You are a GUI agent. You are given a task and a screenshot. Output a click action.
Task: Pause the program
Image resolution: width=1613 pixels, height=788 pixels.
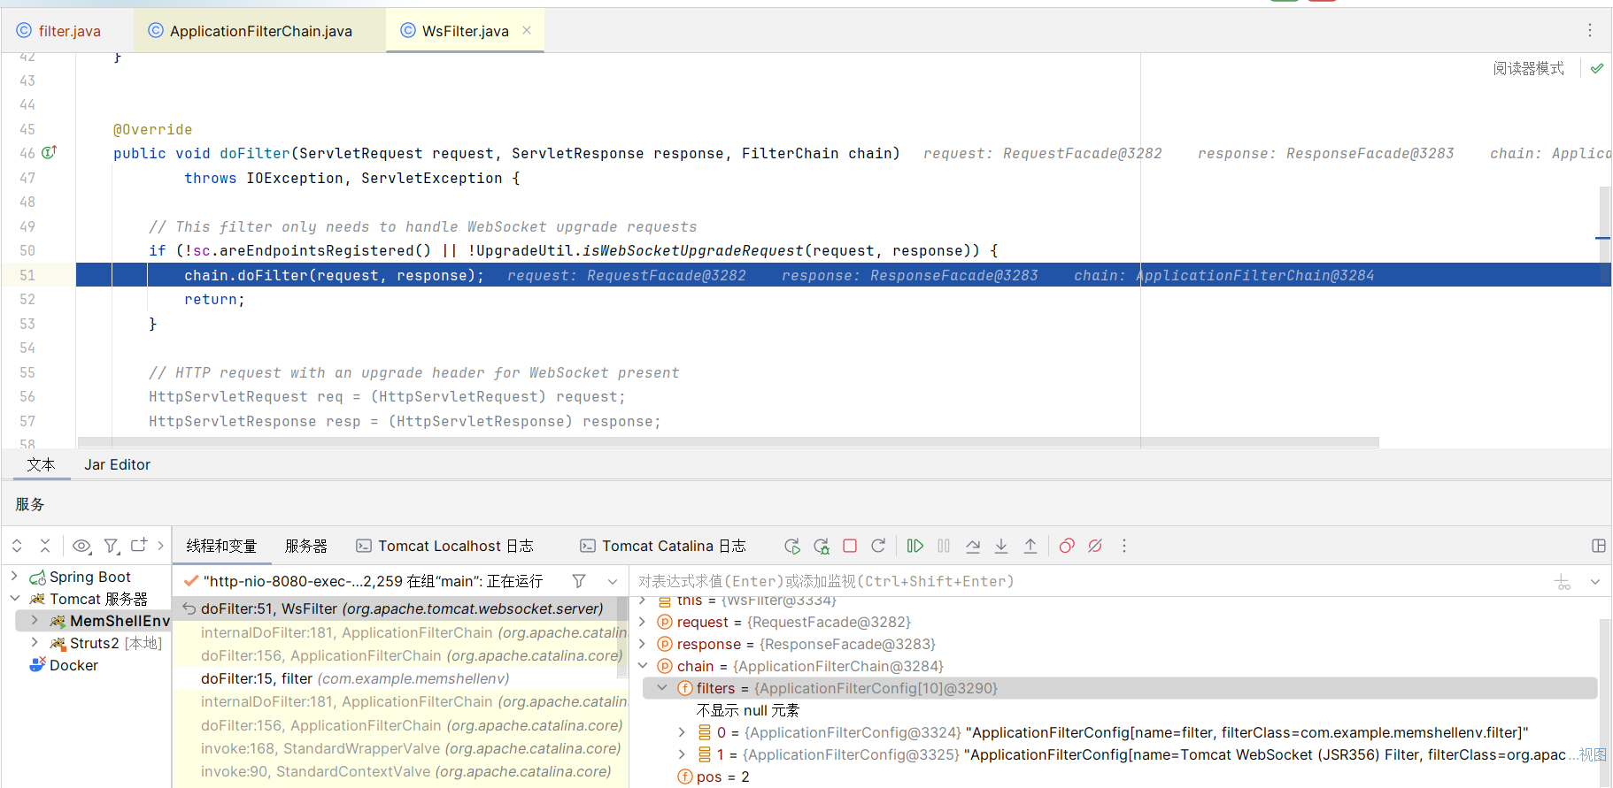(x=944, y=546)
